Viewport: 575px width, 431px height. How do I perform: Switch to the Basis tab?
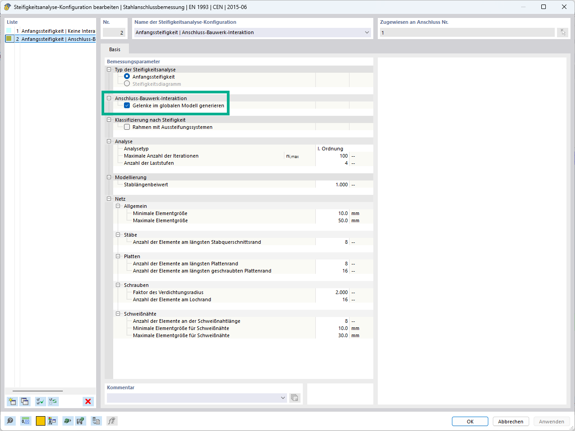click(115, 49)
